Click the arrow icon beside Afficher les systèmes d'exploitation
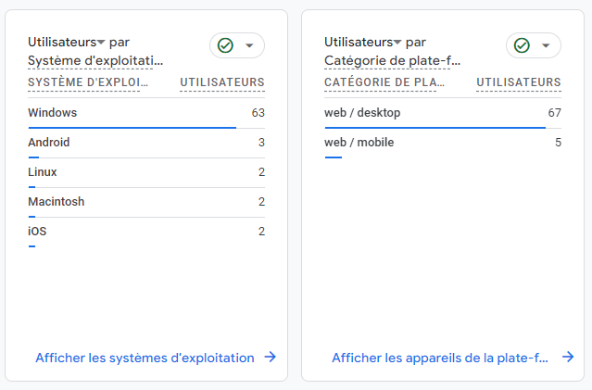 click(x=270, y=357)
